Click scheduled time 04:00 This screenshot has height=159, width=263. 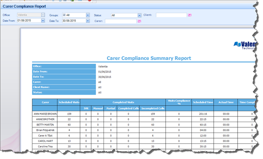point(203,130)
